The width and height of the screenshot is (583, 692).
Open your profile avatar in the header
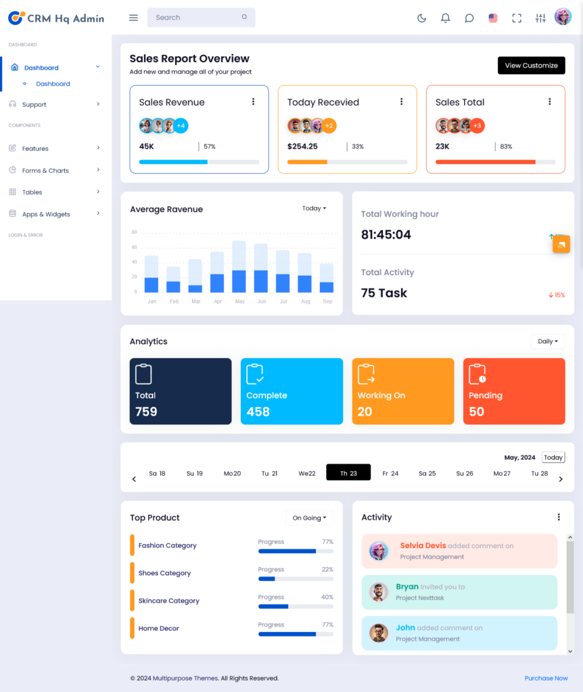coord(563,16)
